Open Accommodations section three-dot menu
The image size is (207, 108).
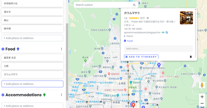pyautogui.click(x=61, y=95)
